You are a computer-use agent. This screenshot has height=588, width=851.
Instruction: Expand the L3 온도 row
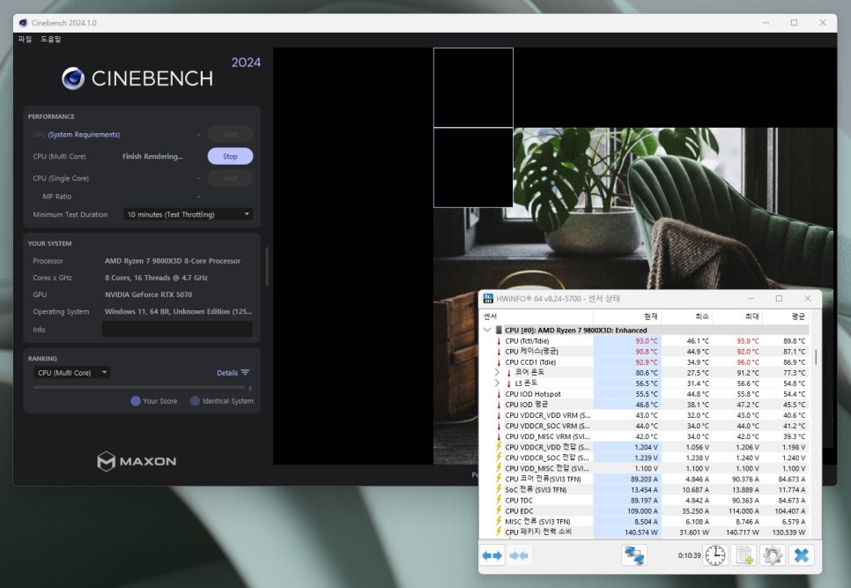[497, 383]
